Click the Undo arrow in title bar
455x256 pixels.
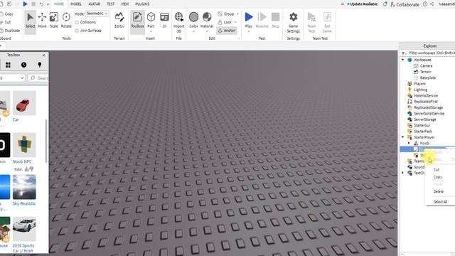(41, 4)
